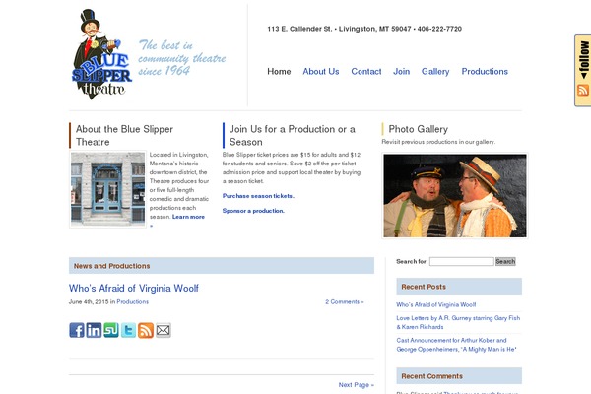The height and width of the screenshot is (394, 591).
Task: Click tagline The best in community theatre
Action: [x=181, y=58]
